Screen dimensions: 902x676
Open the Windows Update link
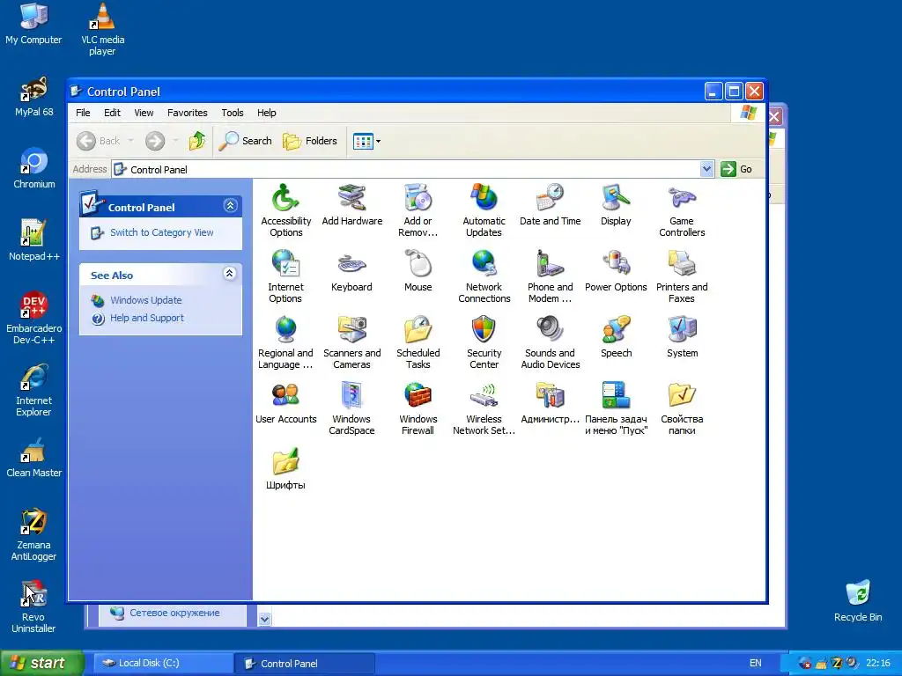146,300
